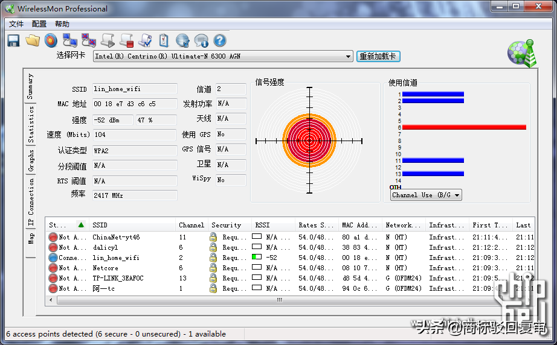Click the padlock icon in TP-LINK_3EAF0C row
Image resolution: width=557 pixels, height=345 pixels.
213,278
